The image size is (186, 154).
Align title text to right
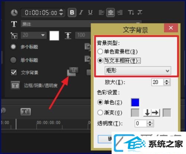point(120,12)
